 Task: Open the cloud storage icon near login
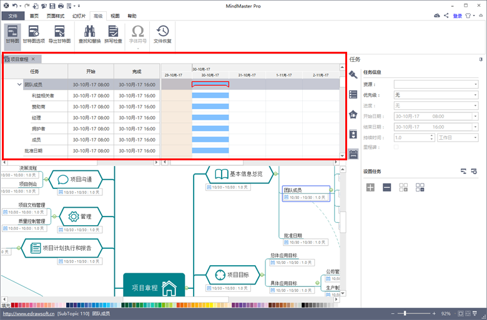click(x=437, y=16)
